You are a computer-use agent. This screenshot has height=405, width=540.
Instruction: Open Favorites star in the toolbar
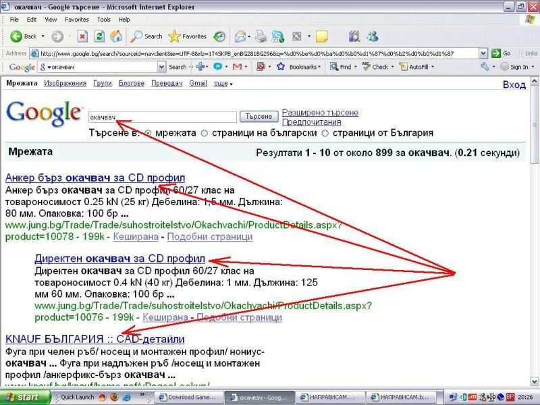[x=174, y=36]
